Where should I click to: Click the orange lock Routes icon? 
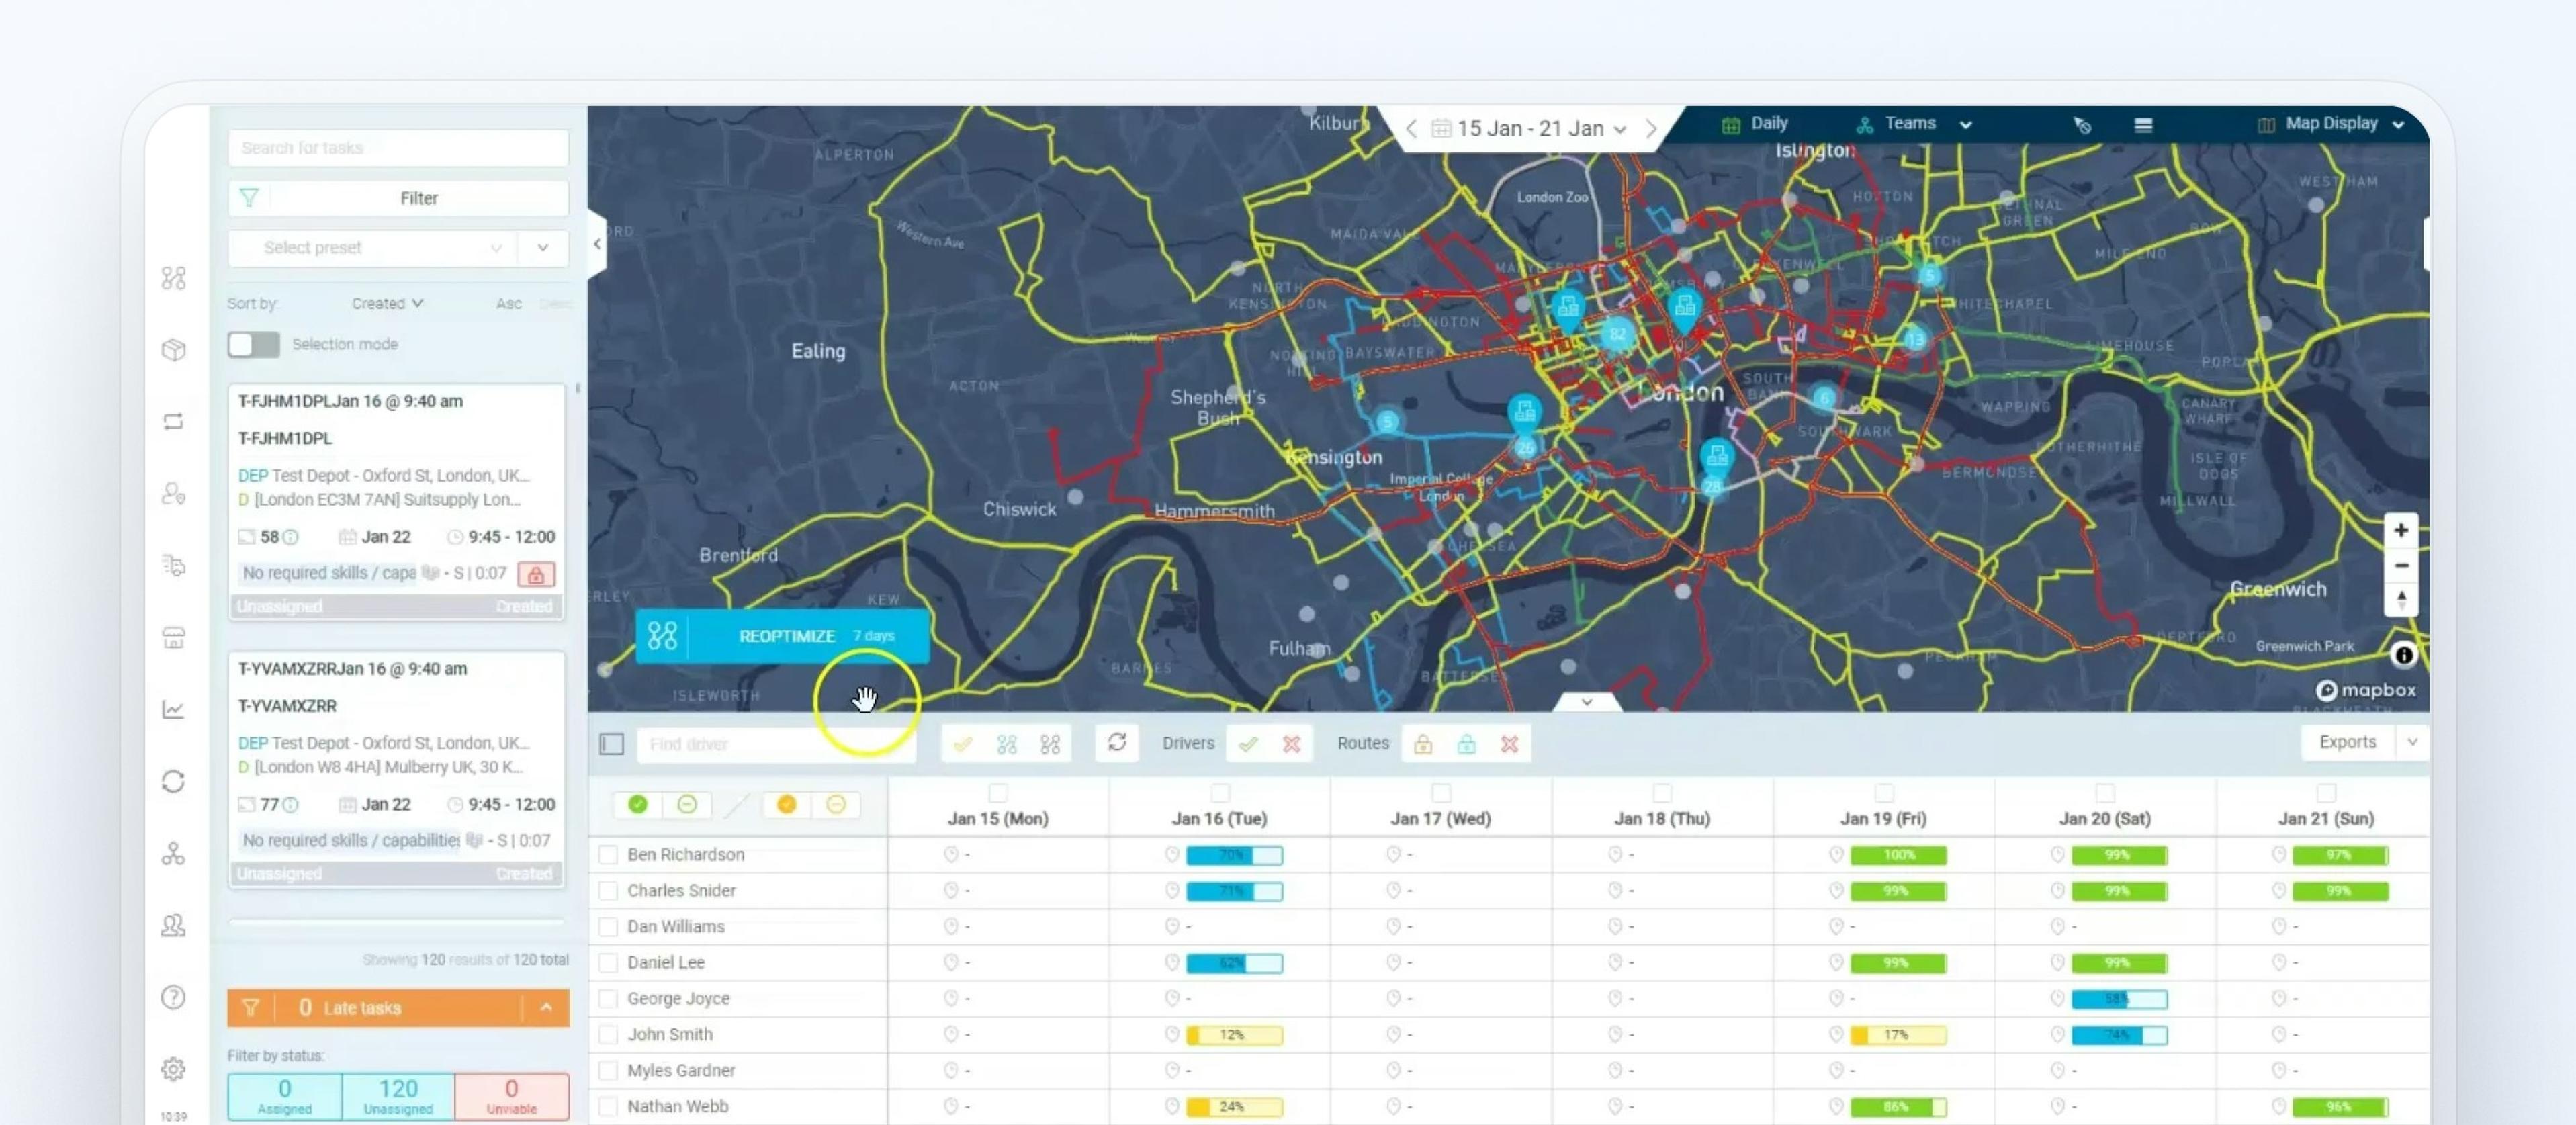[x=1423, y=744]
